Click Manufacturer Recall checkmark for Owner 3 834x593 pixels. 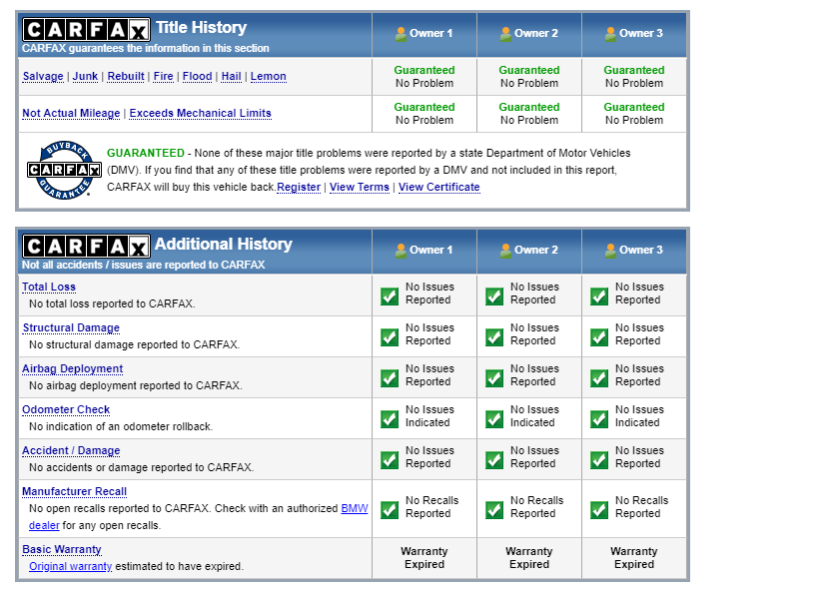[599, 510]
